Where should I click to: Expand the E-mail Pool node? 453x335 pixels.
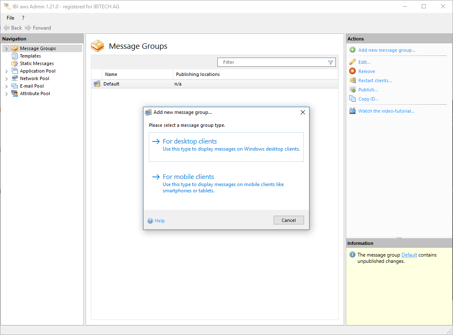click(6, 86)
